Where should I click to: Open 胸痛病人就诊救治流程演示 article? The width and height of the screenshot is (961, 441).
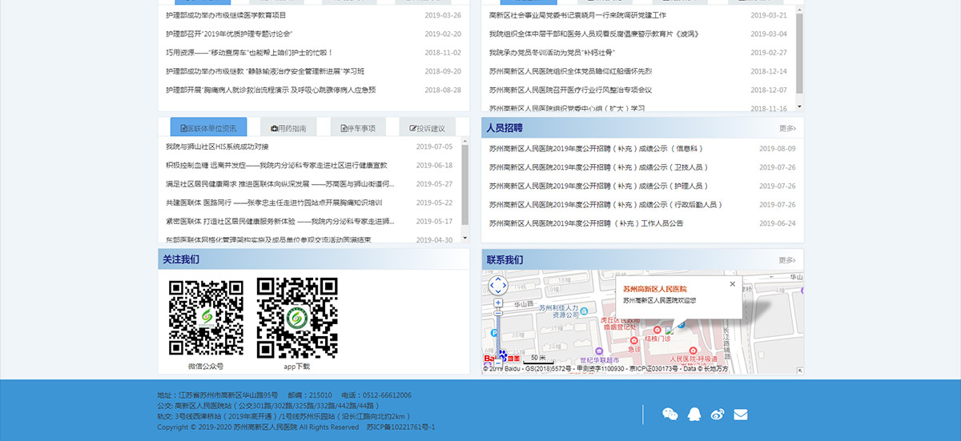click(x=271, y=90)
